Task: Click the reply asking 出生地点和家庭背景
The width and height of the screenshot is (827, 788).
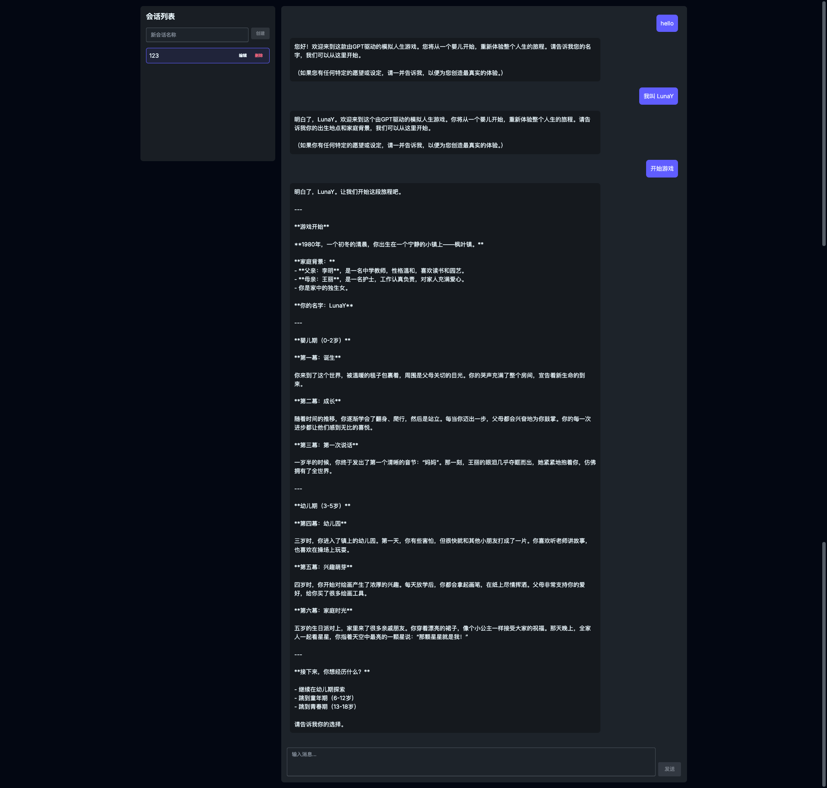Action: [x=445, y=132]
